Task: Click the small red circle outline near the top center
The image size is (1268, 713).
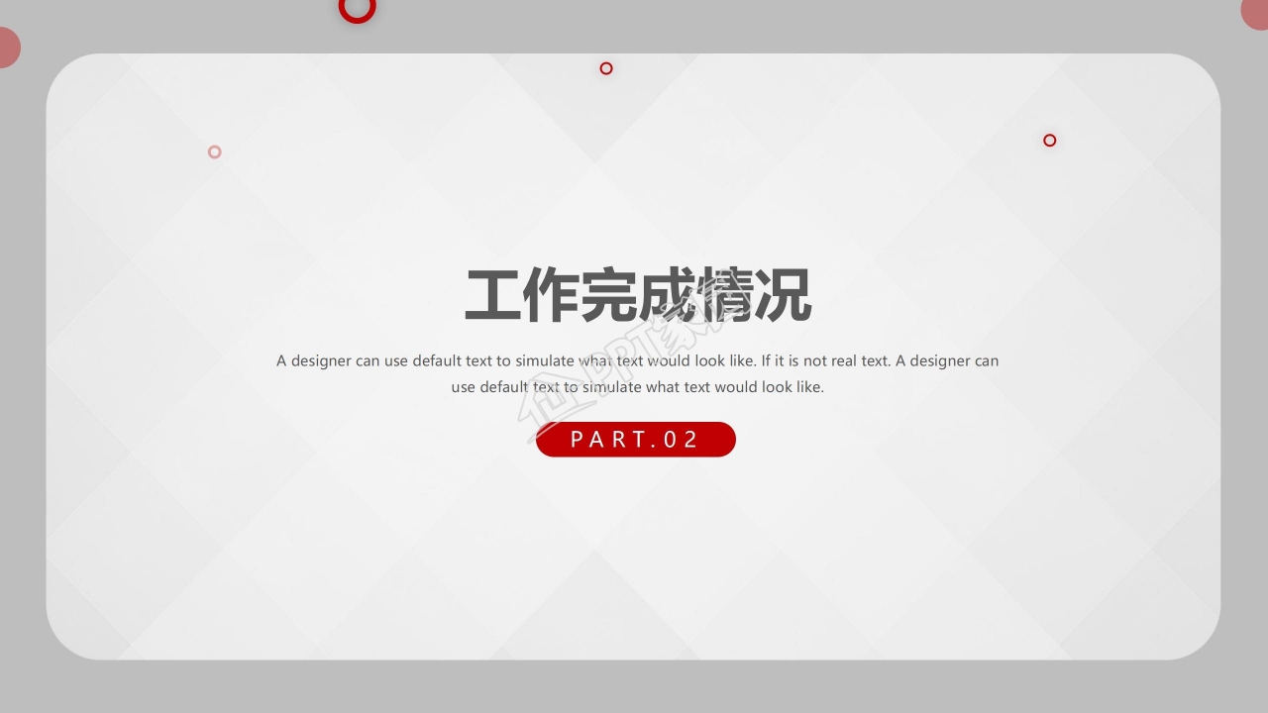Action: coord(605,68)
